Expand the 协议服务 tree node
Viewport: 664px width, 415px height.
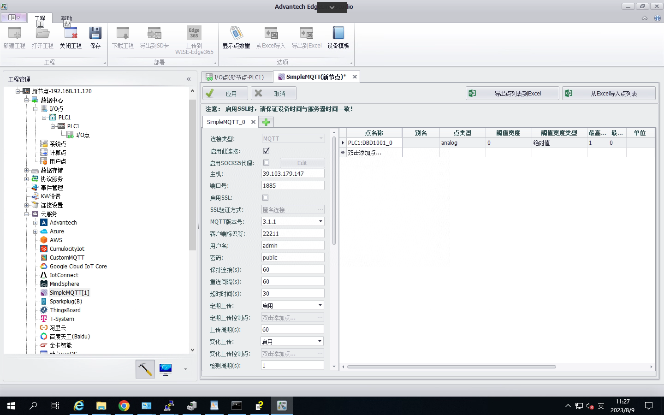click(x=26, y=179)
